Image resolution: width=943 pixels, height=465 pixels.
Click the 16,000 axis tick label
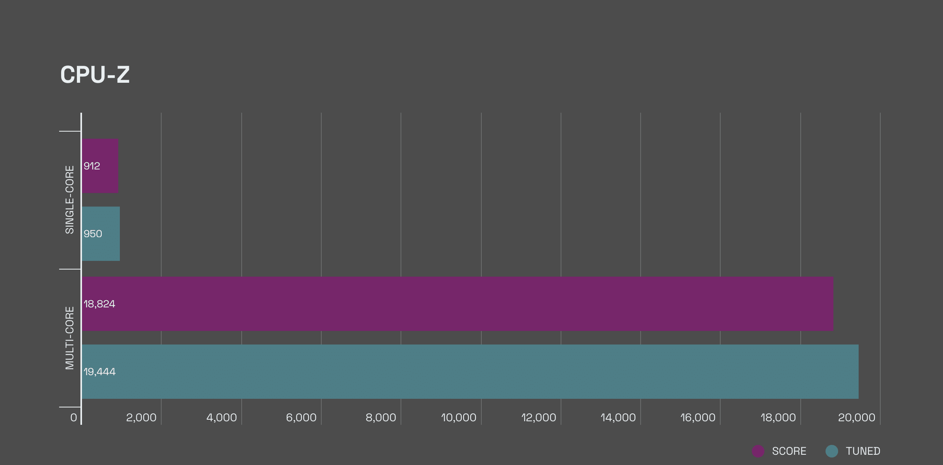point(698,418)
